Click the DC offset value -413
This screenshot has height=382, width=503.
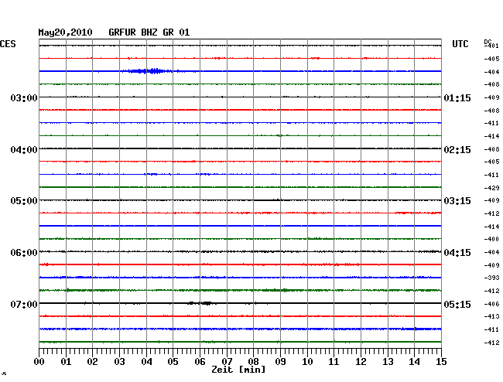click(x=491, y=316)
